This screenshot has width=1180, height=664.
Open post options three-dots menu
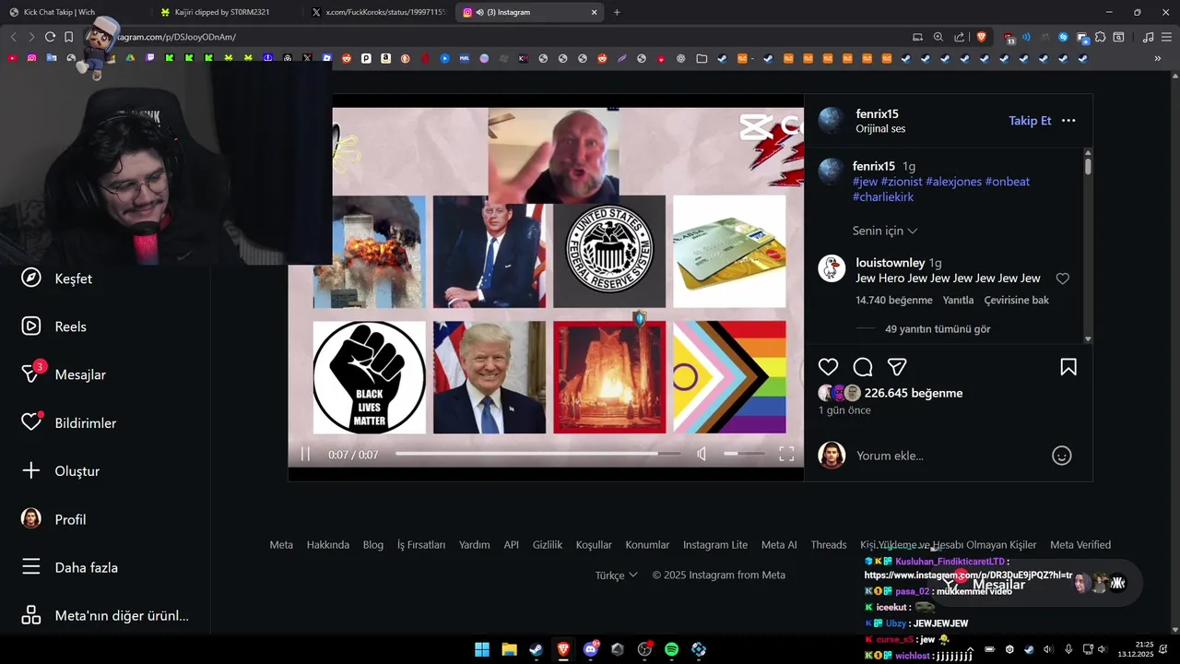click(1068, 121)
